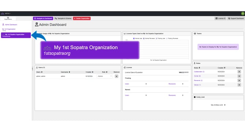This screenshot has height=137, width=245.
Task: Remove the Collaborator role
Action: pos(239,72)
